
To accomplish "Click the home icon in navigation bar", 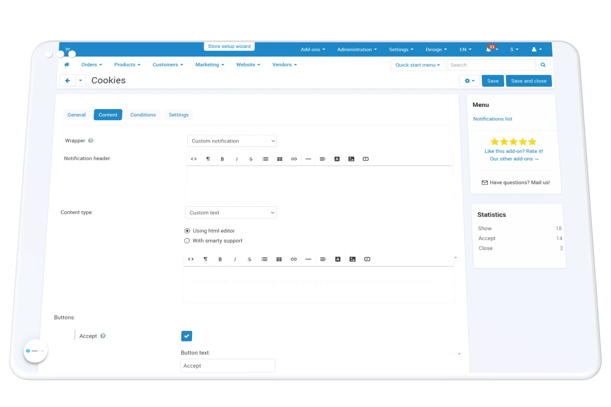I will coord(67,65).
